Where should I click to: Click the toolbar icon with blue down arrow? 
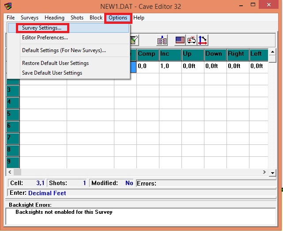click(162, 40)
